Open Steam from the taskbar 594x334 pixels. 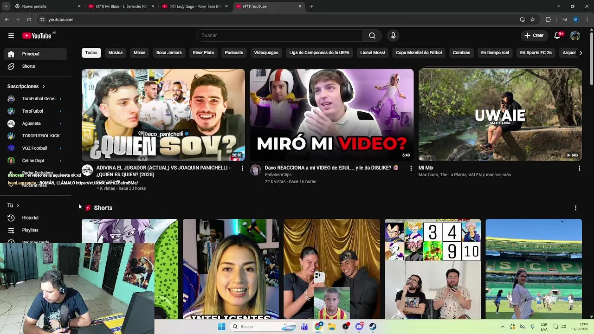click(x=373, y=327)
